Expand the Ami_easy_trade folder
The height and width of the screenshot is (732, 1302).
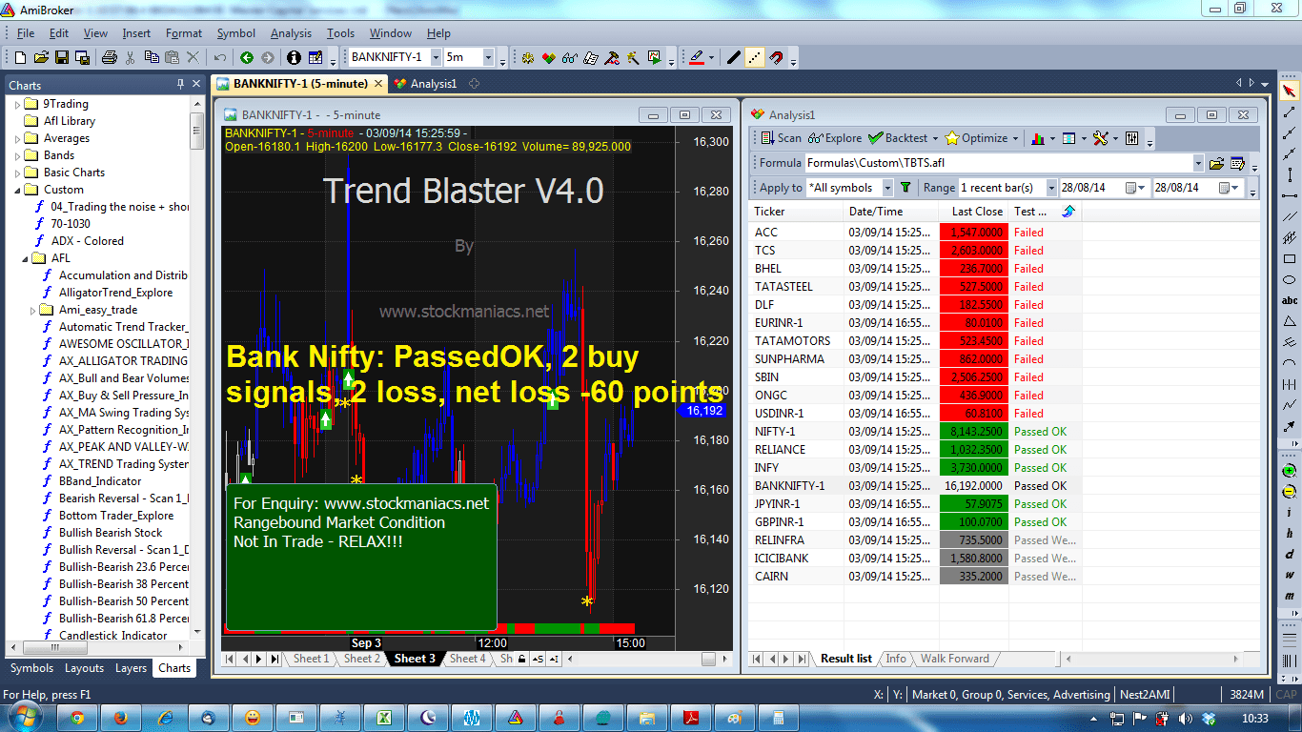pos(33,310)
